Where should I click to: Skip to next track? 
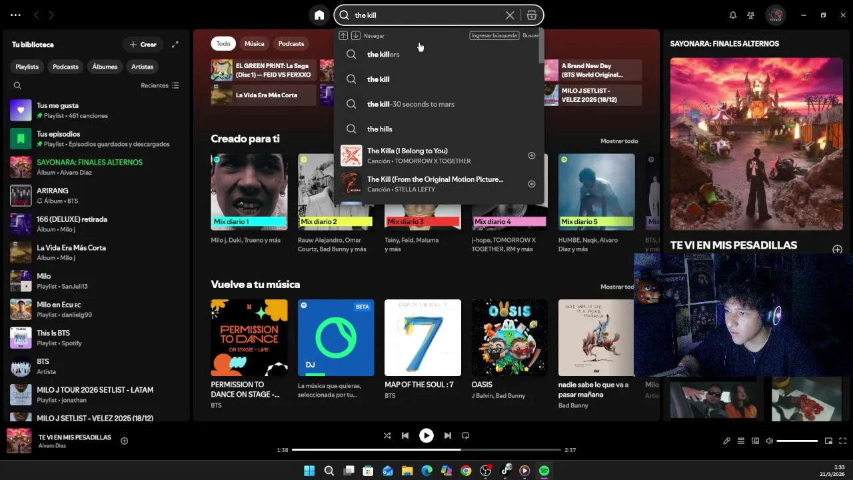pos(447,435)
